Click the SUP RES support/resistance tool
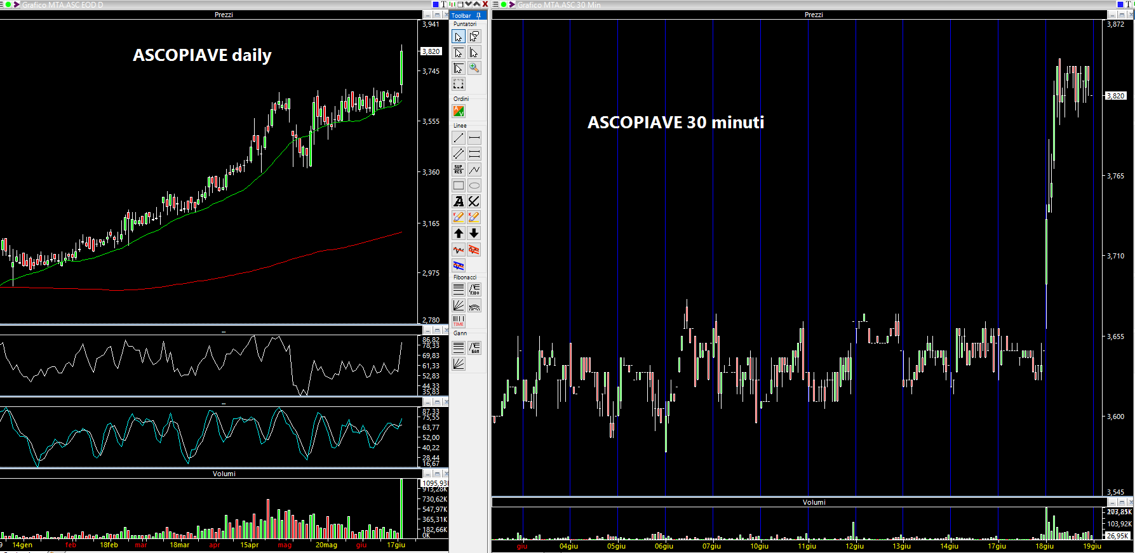 click(x=459, y=170)
